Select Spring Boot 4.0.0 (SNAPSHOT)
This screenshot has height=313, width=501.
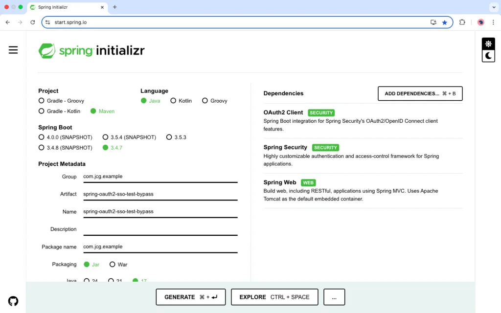point(65,137)
